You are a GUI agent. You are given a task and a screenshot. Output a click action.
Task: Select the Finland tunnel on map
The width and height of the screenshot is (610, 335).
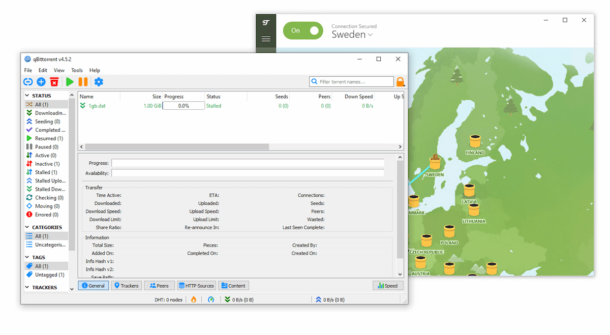475,141
